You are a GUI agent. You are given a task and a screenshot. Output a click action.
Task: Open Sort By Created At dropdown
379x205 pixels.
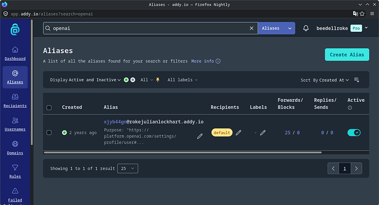point(325,80)
